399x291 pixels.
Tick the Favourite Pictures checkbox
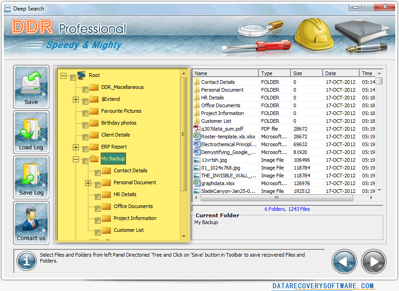(x=85, y=113)
